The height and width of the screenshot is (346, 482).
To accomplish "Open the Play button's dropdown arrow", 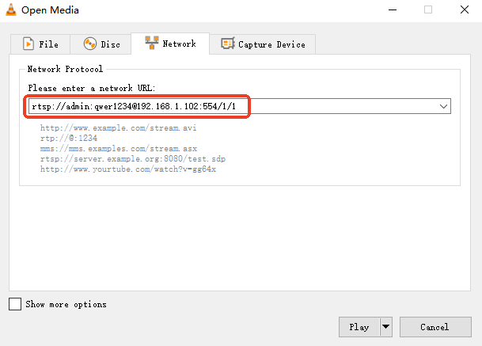I will (x=386, y=327).
